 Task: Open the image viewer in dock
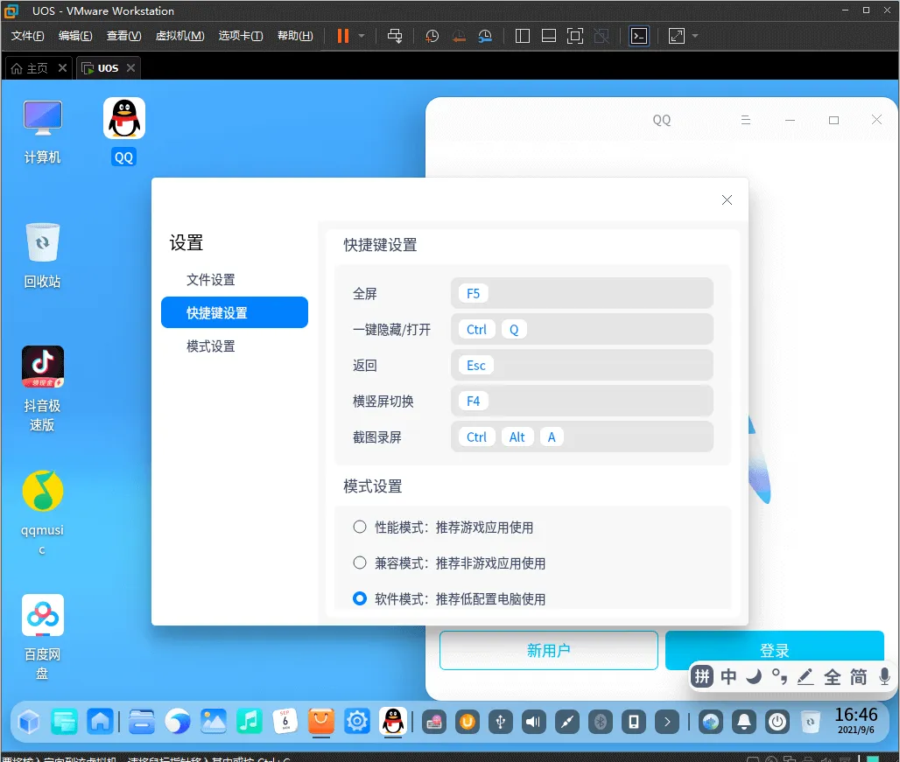(x=213, y=722)
